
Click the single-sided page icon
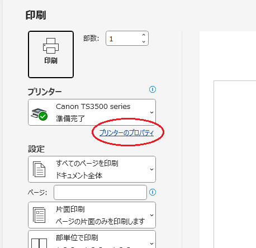pos(39,215)
